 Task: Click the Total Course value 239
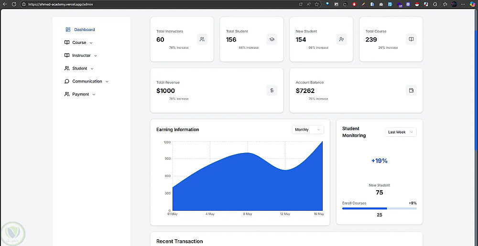click(x=371, y=40)
